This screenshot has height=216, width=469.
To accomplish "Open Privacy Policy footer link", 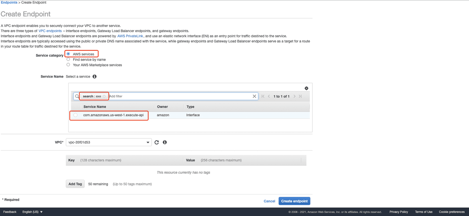I will point(399,212).
